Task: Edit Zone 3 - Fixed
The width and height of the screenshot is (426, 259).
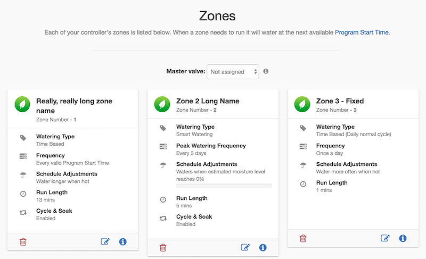Action: click(385, 238)
